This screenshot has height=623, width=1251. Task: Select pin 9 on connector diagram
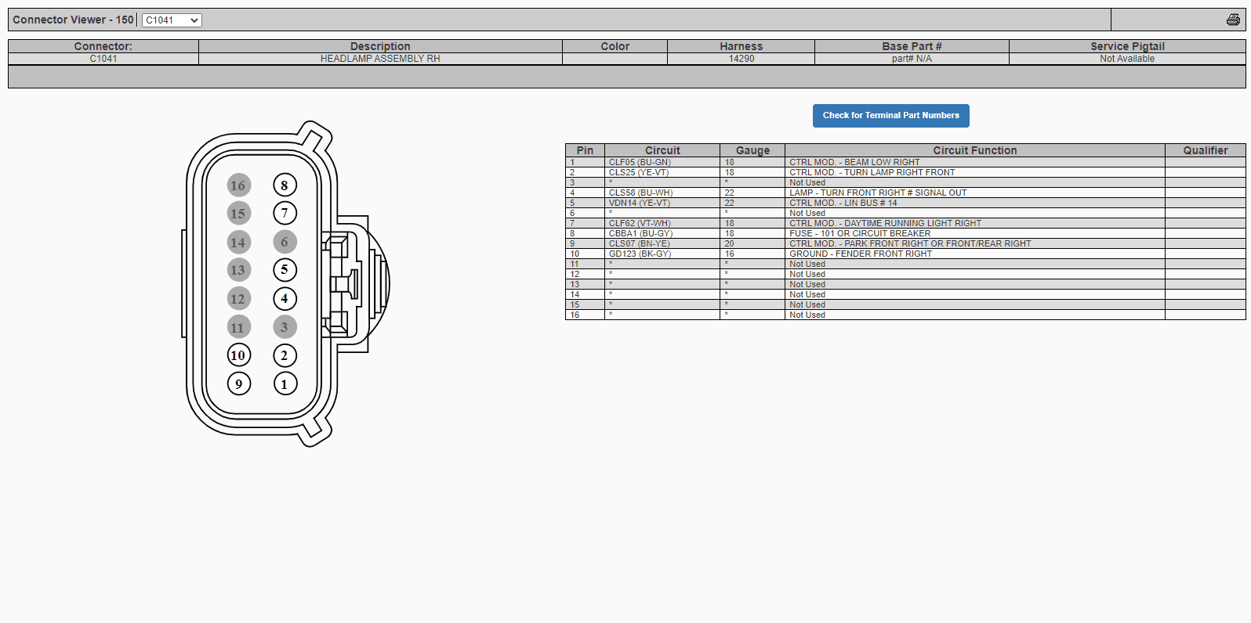coord(239,384)
